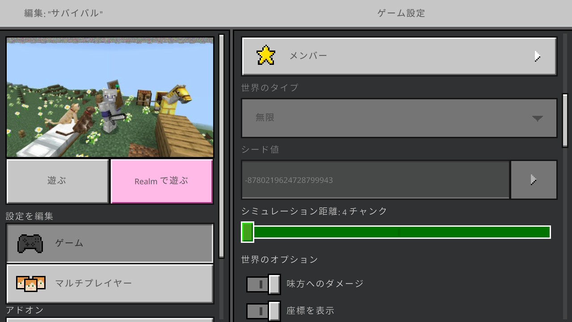The width and height of the screenshot is (572, 322).
Task: Click the ゲーム設定 title text
Action: pyautogui.click(x=401, y=13)
